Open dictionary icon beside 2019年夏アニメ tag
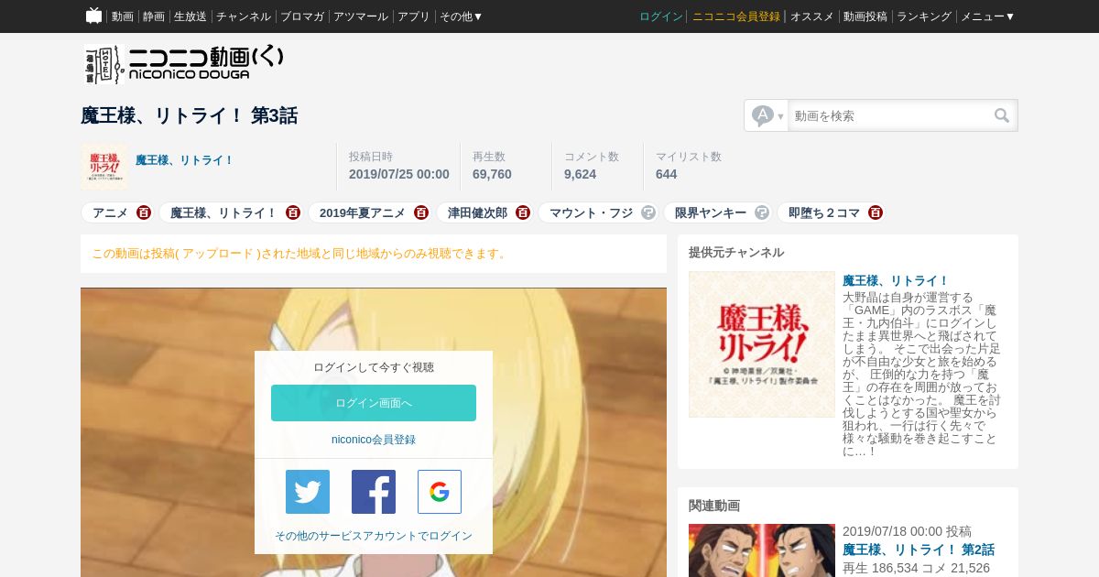1099x577 pixels. click(421, 212)
